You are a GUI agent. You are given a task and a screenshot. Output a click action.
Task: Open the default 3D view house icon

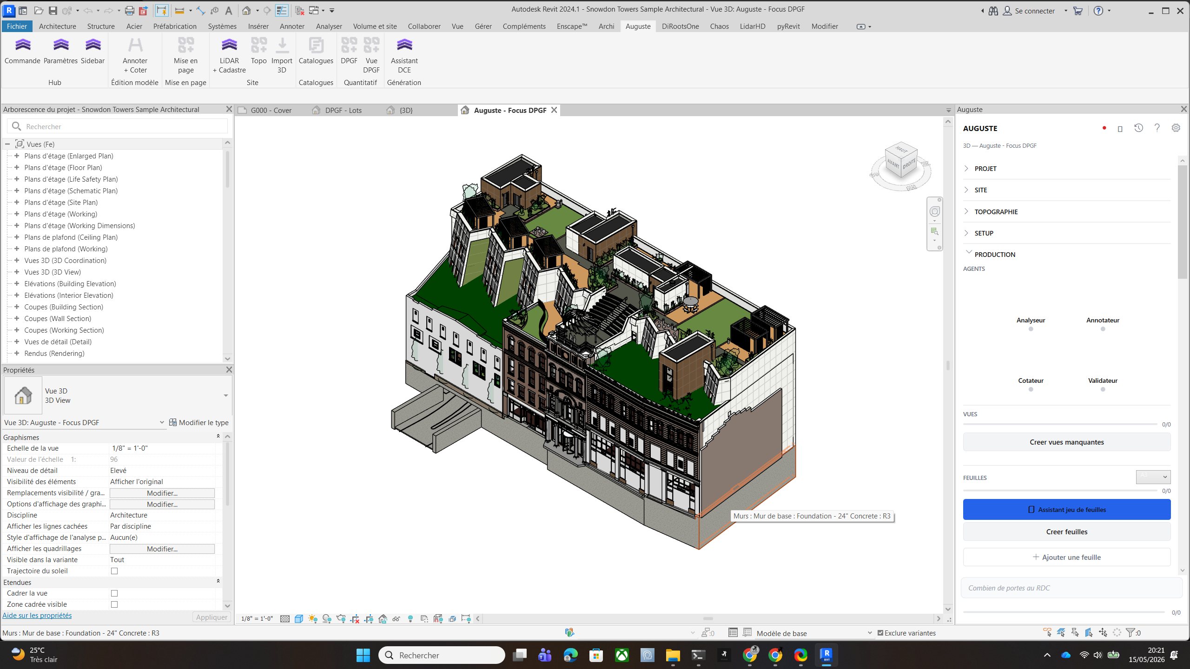247,10
